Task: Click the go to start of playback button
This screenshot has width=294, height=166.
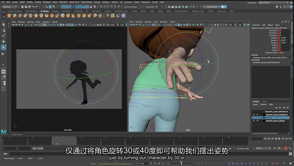Action: tap(265, 139)
